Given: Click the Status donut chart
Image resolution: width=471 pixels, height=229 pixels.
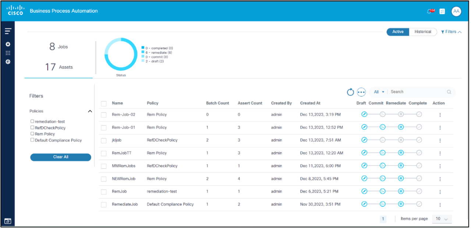Looking at the screenshot, I should (x=121, y=54).
